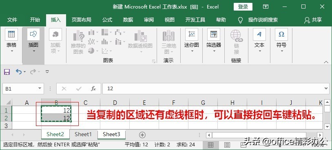Click the Cancel X in formula bar
The width and height of the screenshot is (332, 150).
pos(64,89)
